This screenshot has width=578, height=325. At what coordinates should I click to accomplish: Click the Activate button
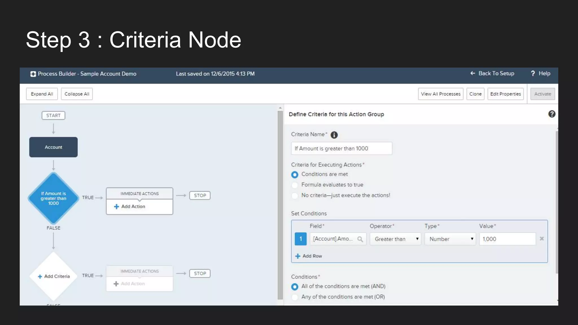542,94
